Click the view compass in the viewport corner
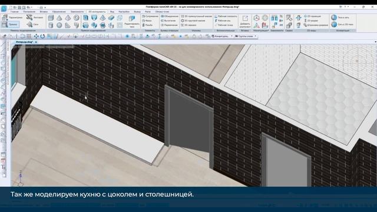Image resolution: width=377 pixels, height=212 pixels. pos(357,61)
